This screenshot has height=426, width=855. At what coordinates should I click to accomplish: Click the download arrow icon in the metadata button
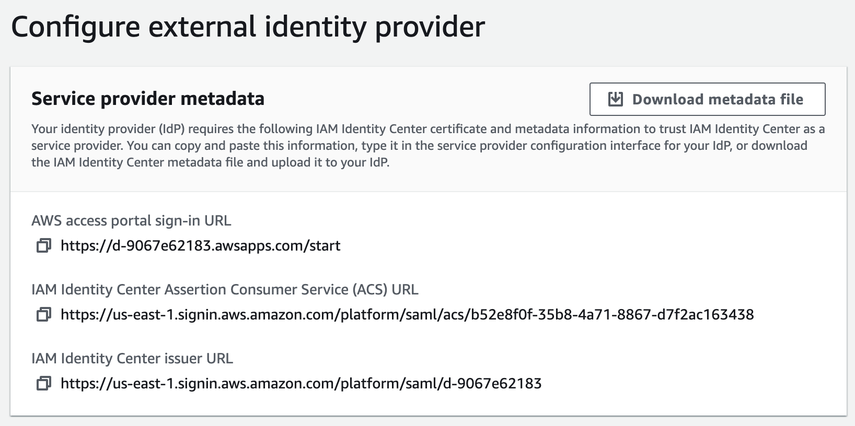pyautogui.click(x=615, y=99)
